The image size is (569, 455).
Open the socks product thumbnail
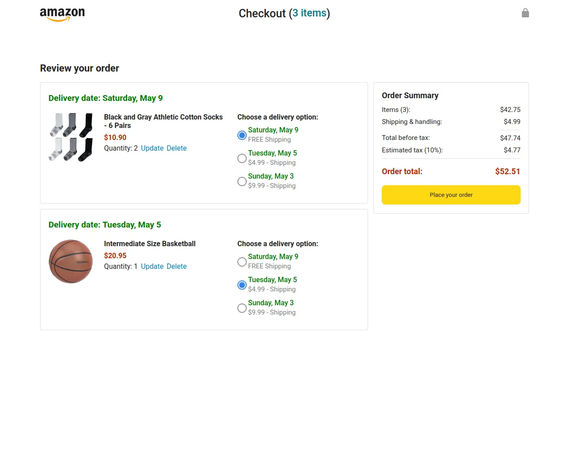pos(71,137)
